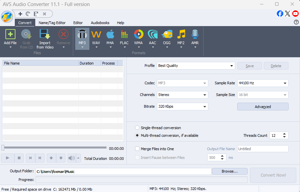The image size is (300, 192).
Task: Open the Channels dropdown
Action: click(182, 95)
